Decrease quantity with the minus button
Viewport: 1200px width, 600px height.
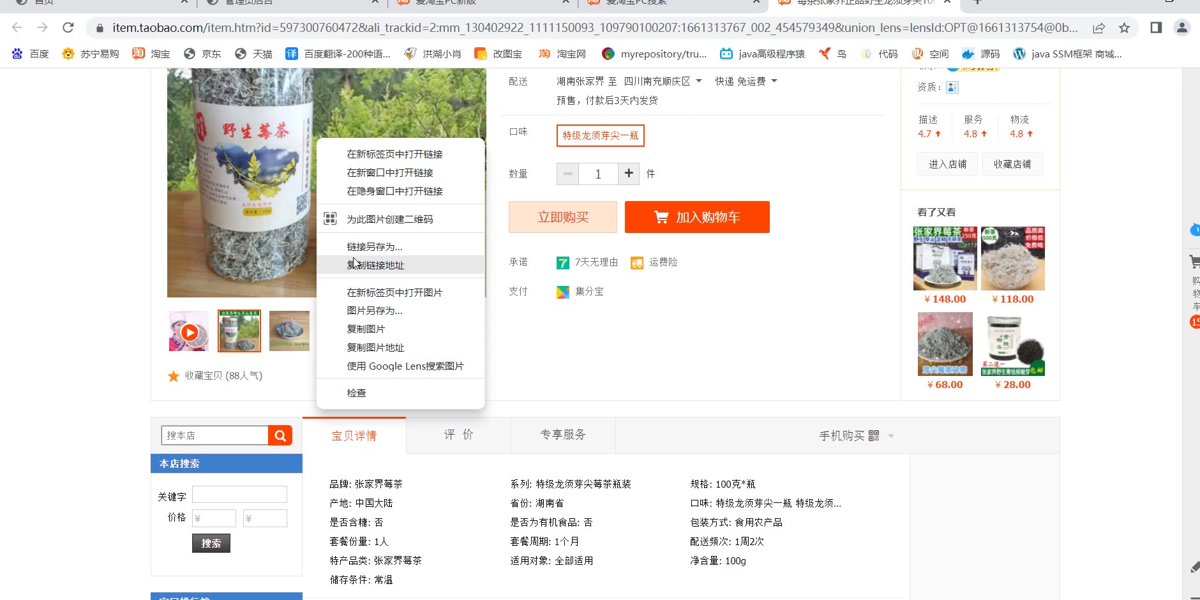[x=567, y=174]
